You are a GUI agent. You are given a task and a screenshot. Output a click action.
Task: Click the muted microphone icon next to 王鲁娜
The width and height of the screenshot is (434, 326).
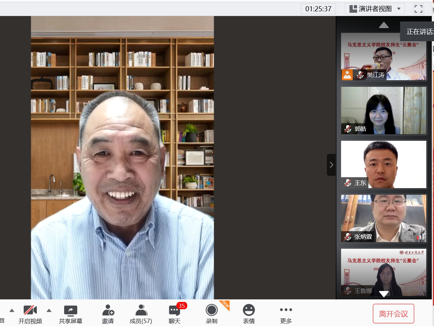click(348, 291)
